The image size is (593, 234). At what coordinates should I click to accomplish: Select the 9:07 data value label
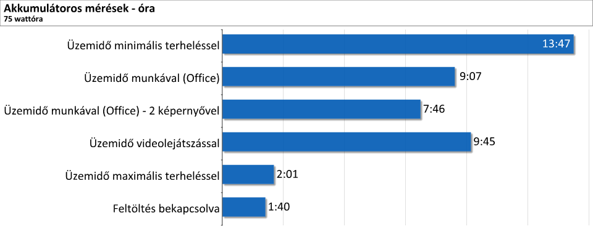471,76
